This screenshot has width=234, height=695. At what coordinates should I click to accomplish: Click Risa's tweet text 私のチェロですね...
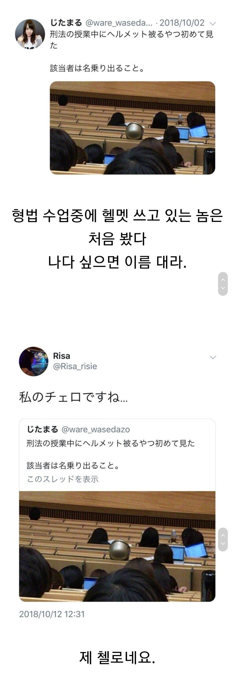(73, 397)
